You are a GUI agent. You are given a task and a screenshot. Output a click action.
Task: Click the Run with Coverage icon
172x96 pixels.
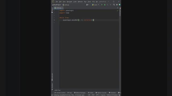[107, 5]
